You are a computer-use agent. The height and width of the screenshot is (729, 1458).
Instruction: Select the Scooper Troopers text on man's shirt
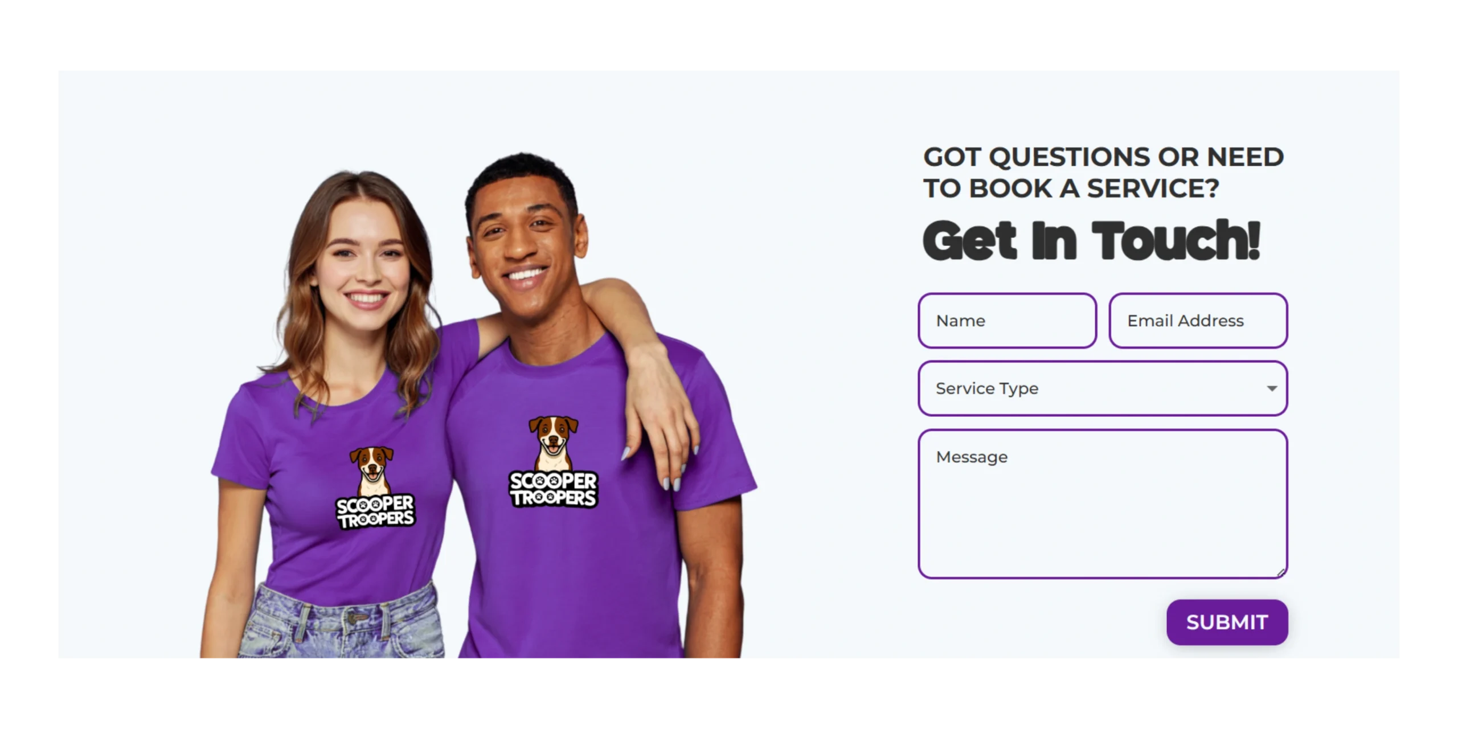(553, 489)
